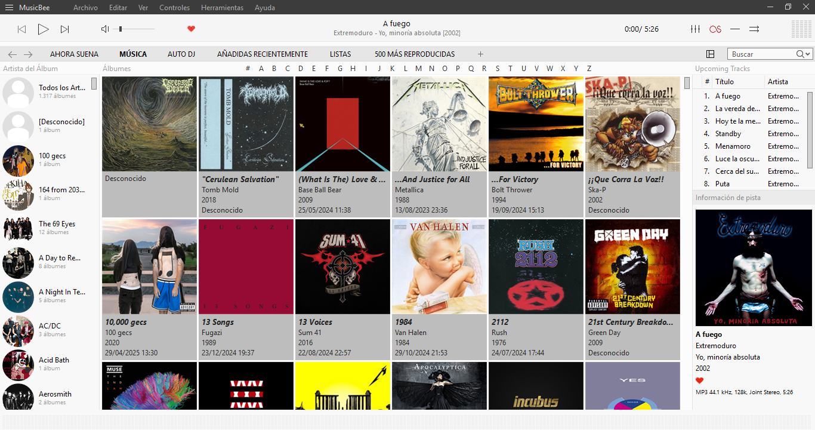
Task: Toggle the shuffle mode icon
Action: [754, 29]
